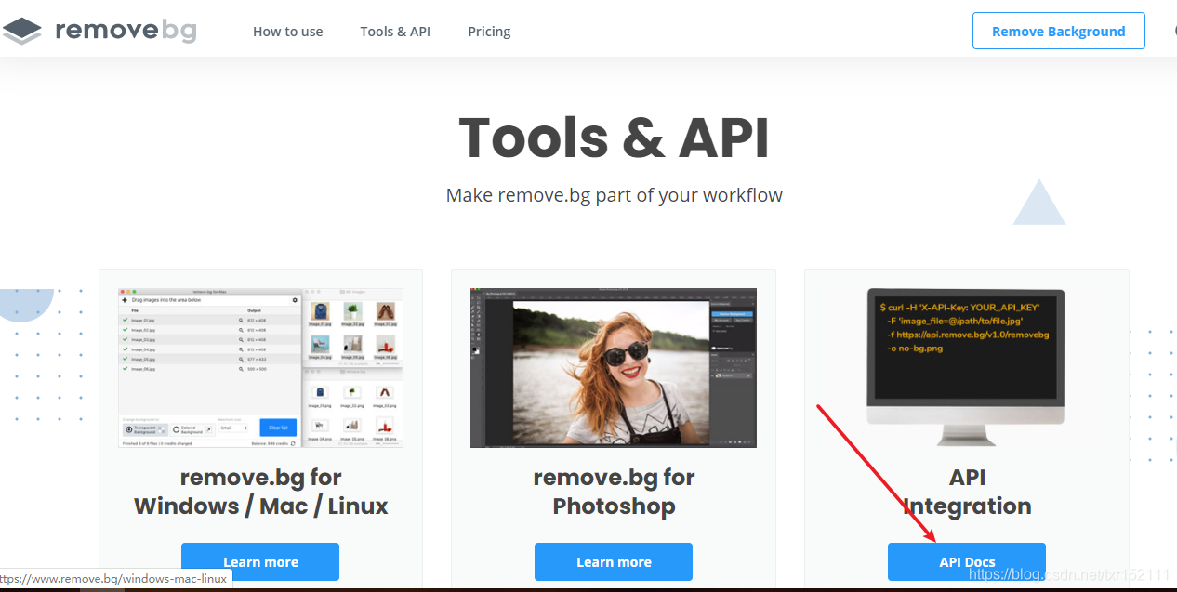Click Learn more for Windows / Mac / Linux
This screenshot has width=1177, height=592.
pyautogui.click(x=260, y=561)
